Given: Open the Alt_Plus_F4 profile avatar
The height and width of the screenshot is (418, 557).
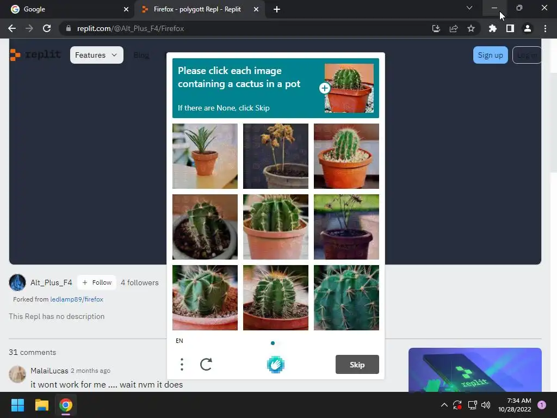Looking at the screenshot, I should [x=17, y=282].
